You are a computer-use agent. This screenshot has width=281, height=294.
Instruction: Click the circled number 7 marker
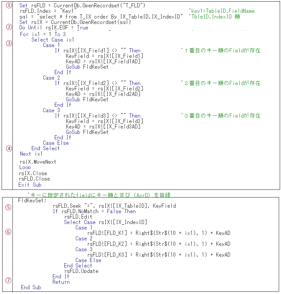coord(9,280)
